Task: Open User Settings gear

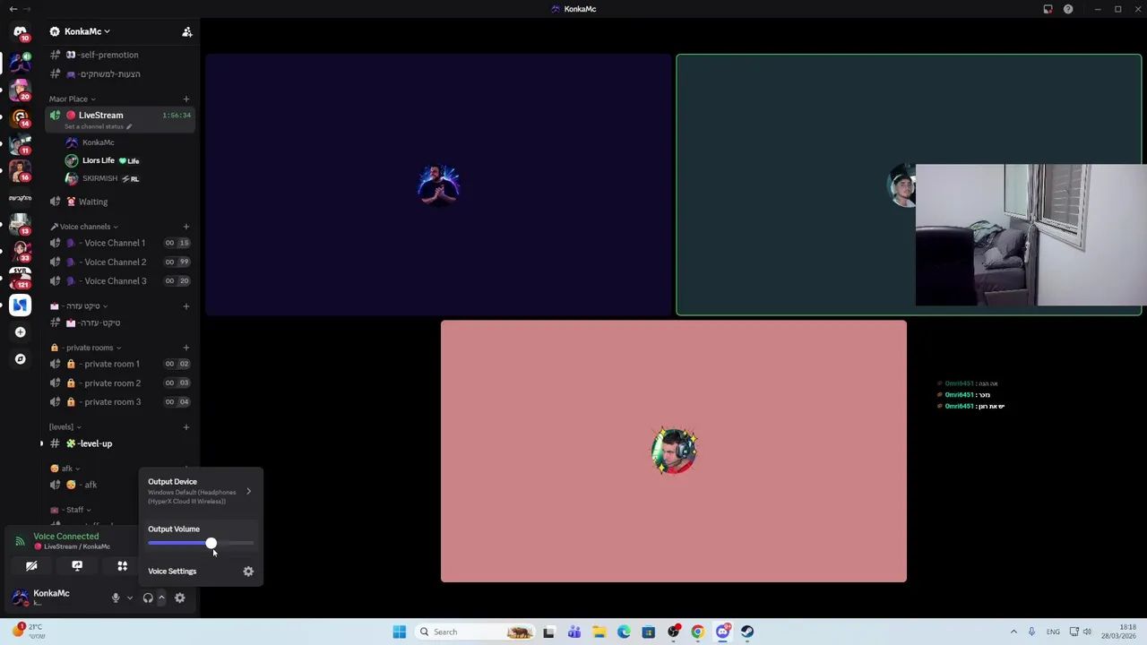Action: (x=180, y=598)
